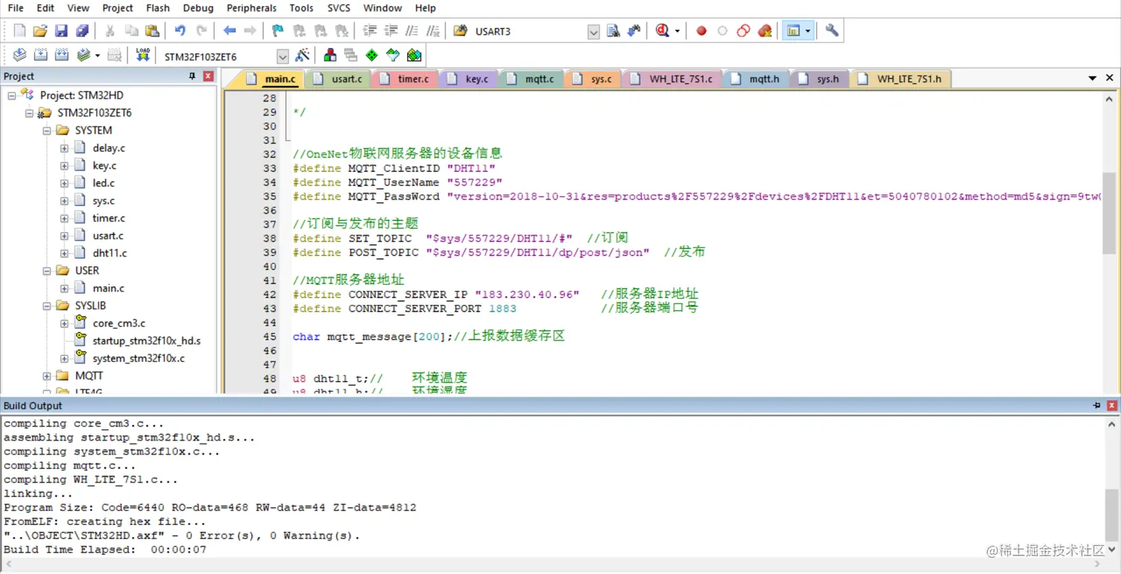Click the Manage Run-Time Environment green diamond icon
Image resolution: width=1121 pixels, height=574 pixels.
tap(372, 56)
